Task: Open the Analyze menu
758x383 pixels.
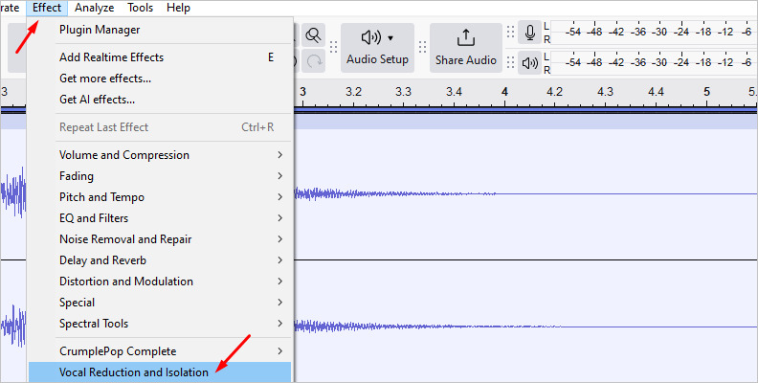Action: tap(94, 8)
